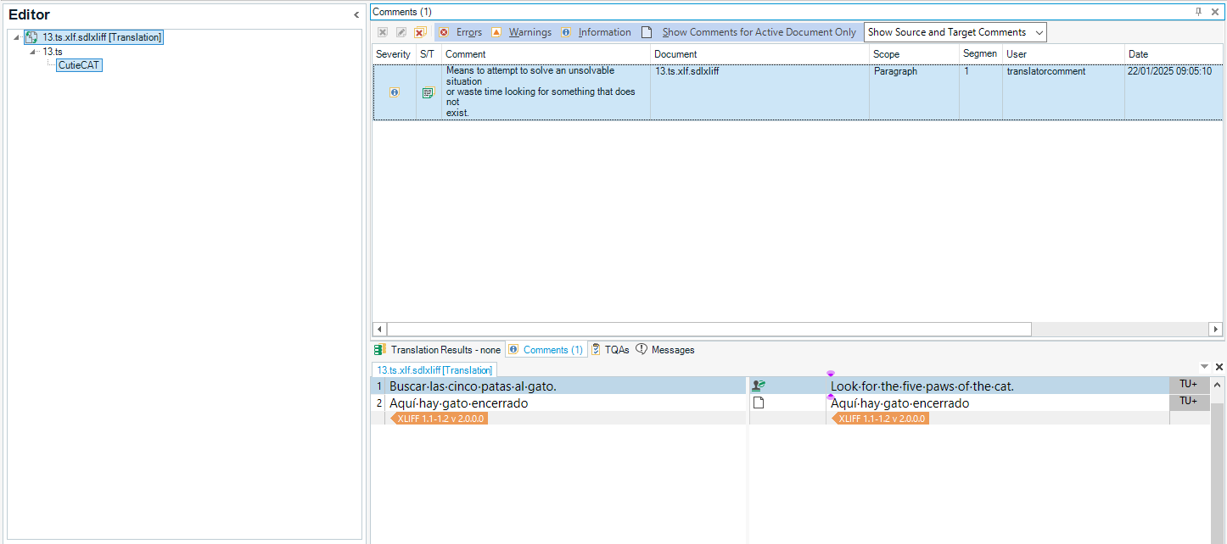
Task: Sort by the Scope column header
Action: [x=914, y=54]
